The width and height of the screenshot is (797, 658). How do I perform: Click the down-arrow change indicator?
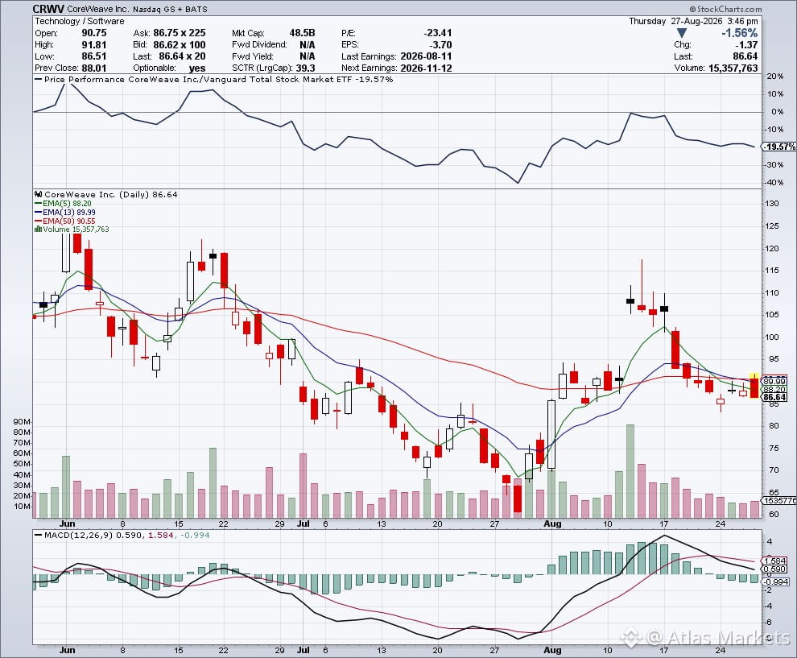pyautogui.click(x=682, y=33)
